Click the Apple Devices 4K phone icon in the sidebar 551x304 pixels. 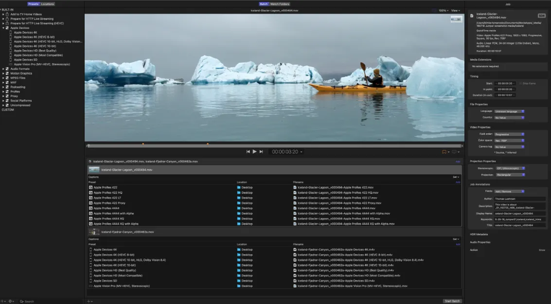(x=11, y=32)
